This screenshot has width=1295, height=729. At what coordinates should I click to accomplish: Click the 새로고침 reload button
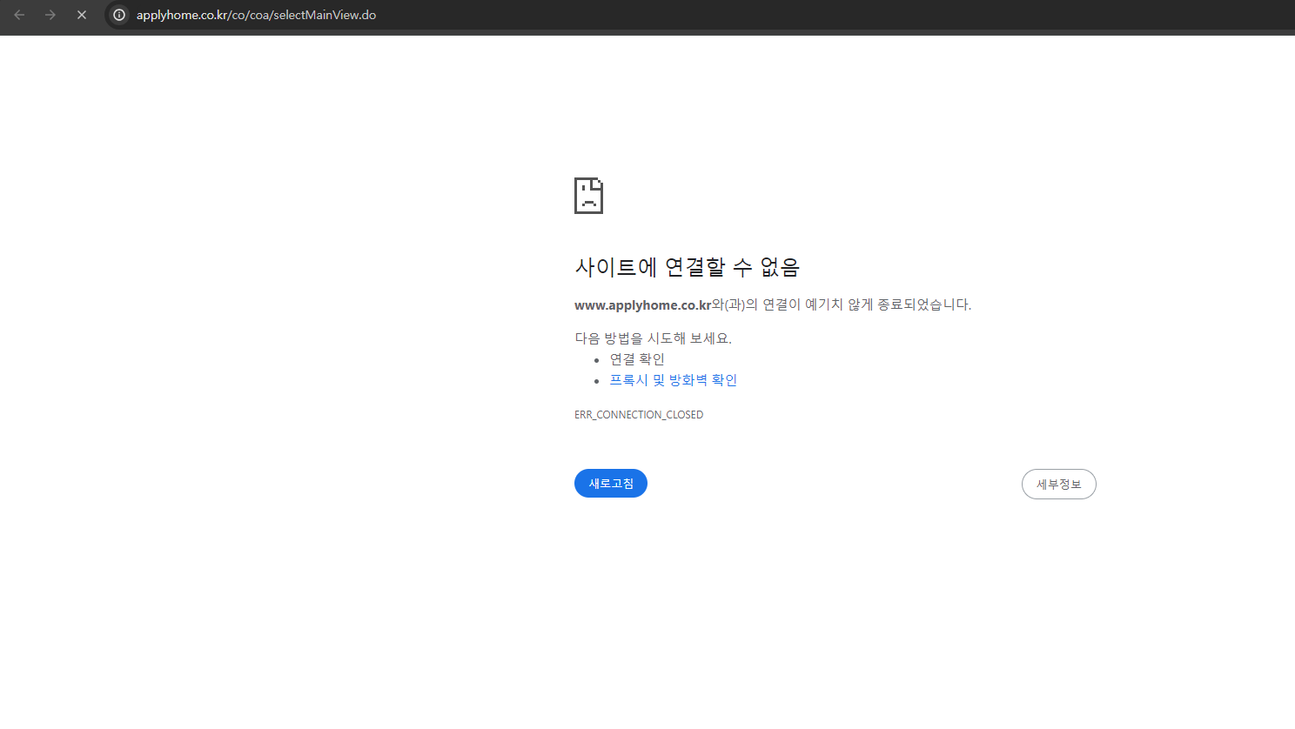[x=611, y=484]
